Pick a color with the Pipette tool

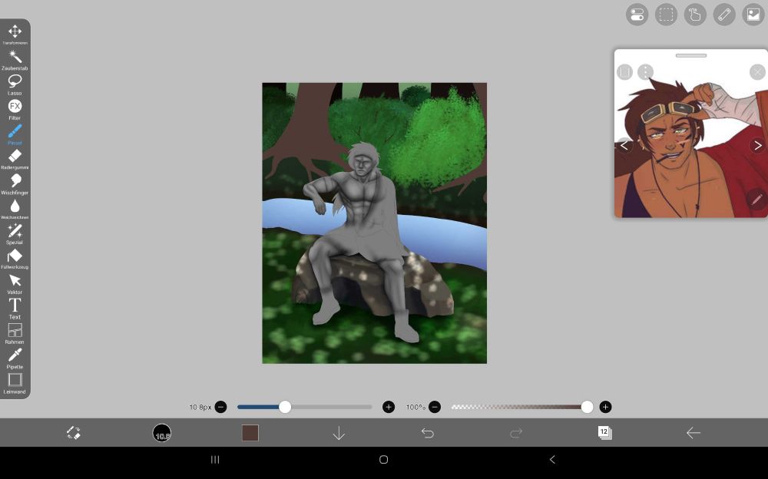[15, 356]
